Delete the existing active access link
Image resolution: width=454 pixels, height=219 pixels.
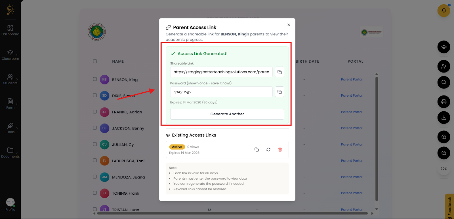280,150
